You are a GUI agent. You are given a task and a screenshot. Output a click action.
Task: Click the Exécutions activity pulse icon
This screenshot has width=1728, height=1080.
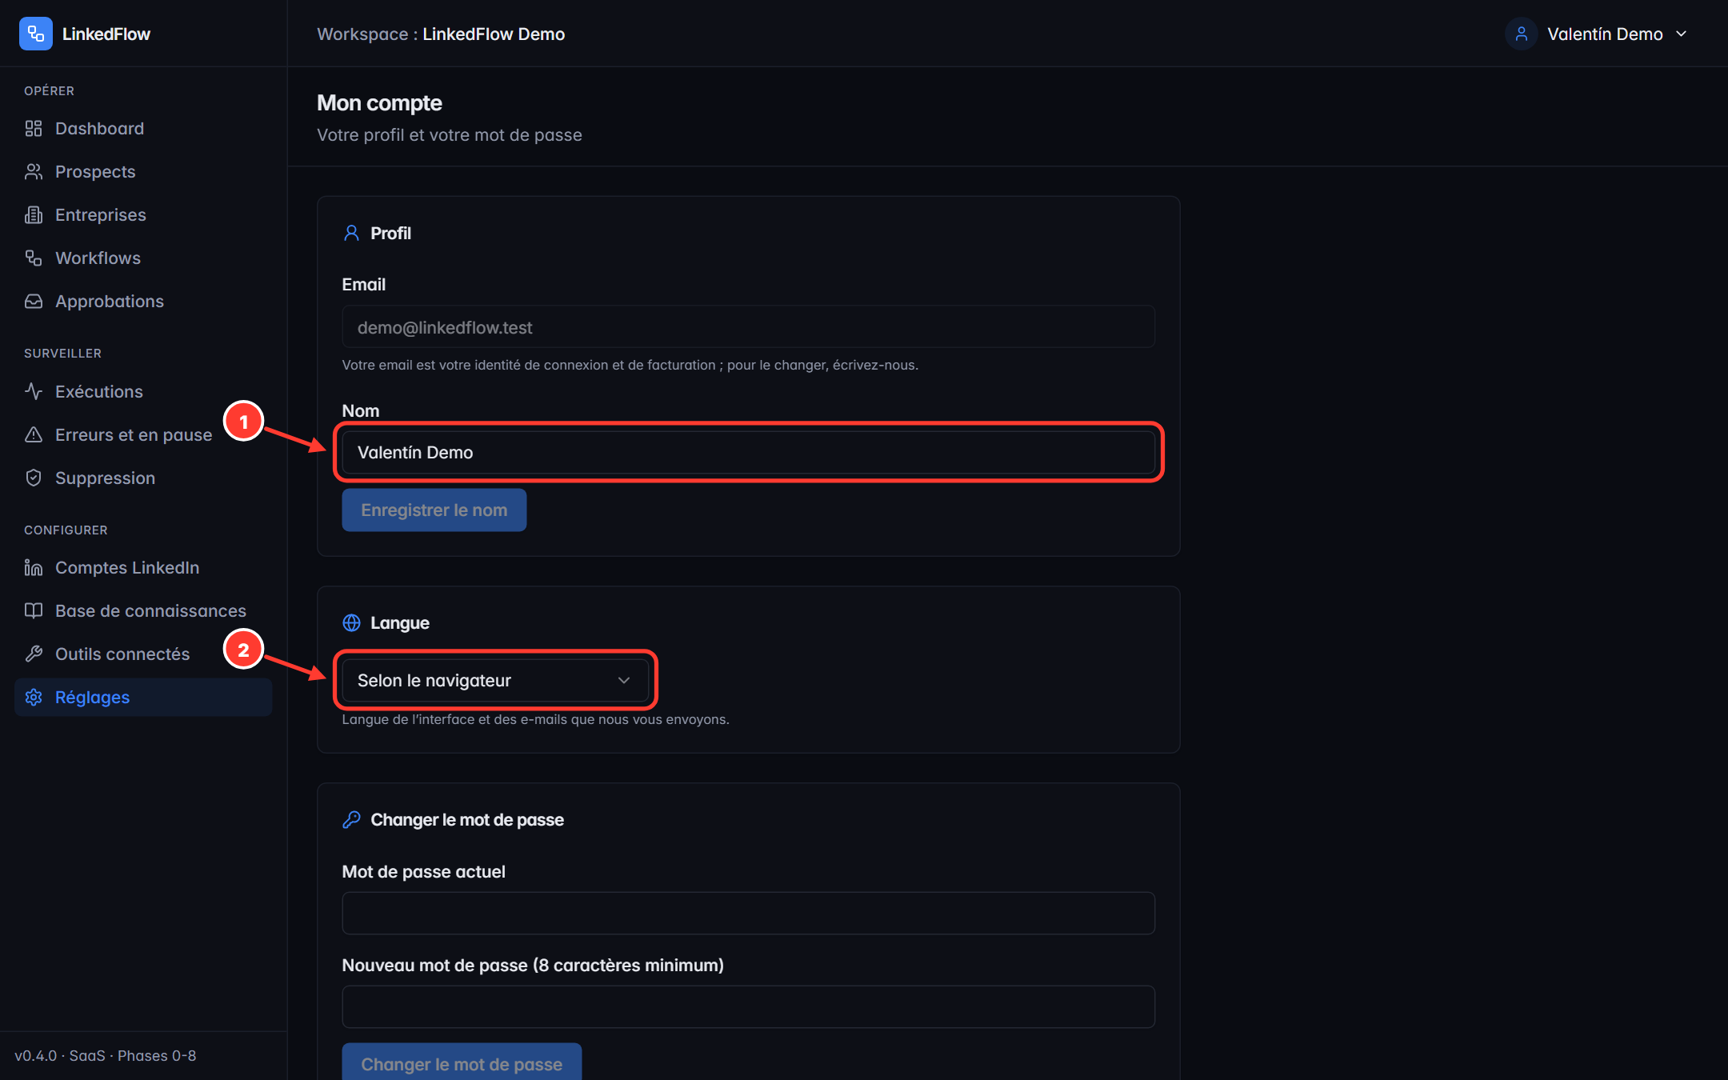pyautogui.click(x=34, y=392)
